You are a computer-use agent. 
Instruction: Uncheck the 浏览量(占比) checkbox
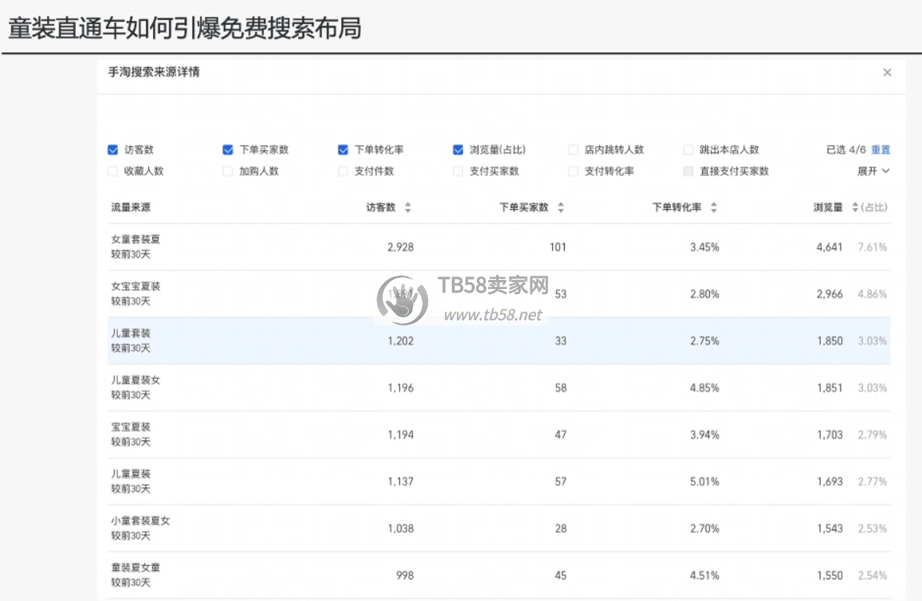[x=458, y=150]
